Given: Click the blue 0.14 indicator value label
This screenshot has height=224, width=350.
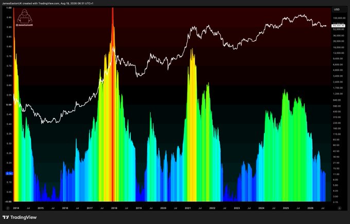Looking at the screenshot, I should pos(9,174).
